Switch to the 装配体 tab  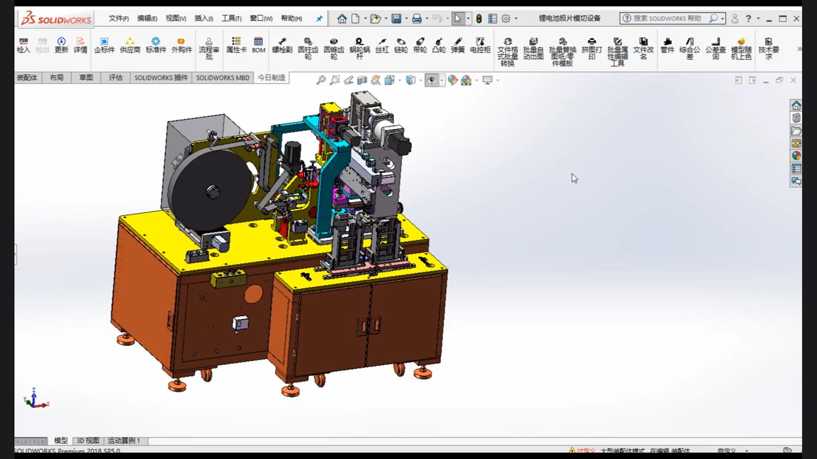(x=27, y=77)
